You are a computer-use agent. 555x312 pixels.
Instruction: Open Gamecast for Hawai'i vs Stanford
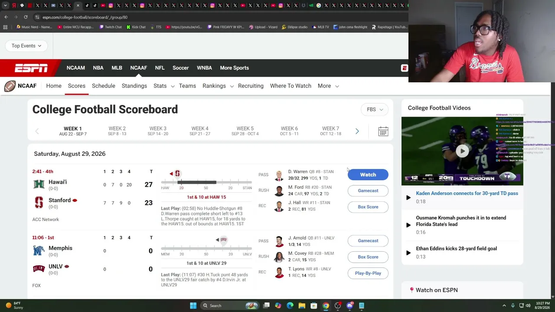click(368, 191)
